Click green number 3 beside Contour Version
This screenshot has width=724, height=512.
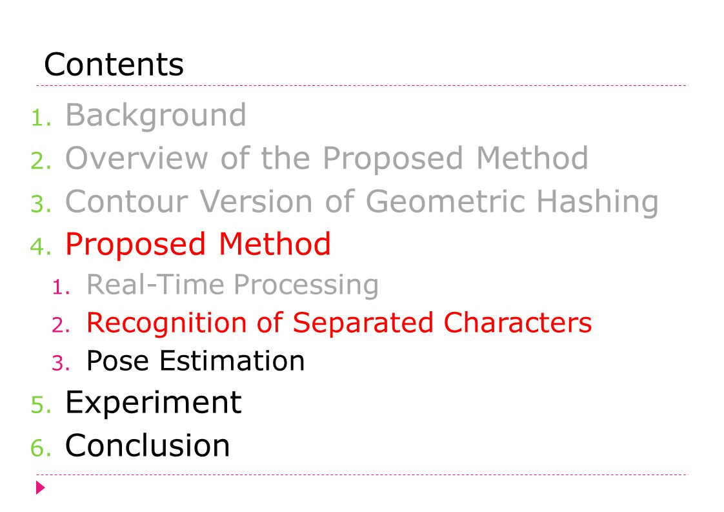click(x=41, y=204)
